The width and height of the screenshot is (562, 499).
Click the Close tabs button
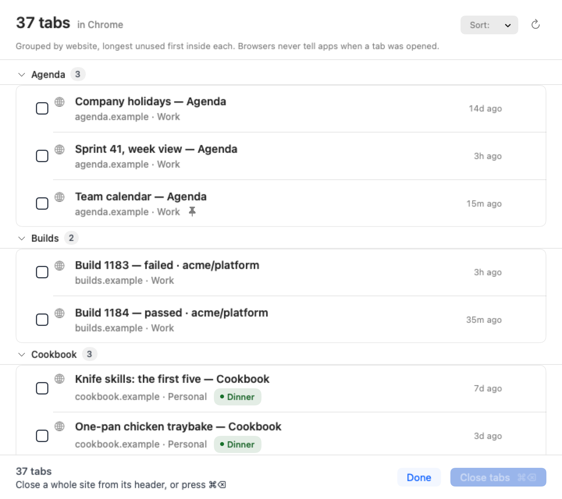point(498,477)
